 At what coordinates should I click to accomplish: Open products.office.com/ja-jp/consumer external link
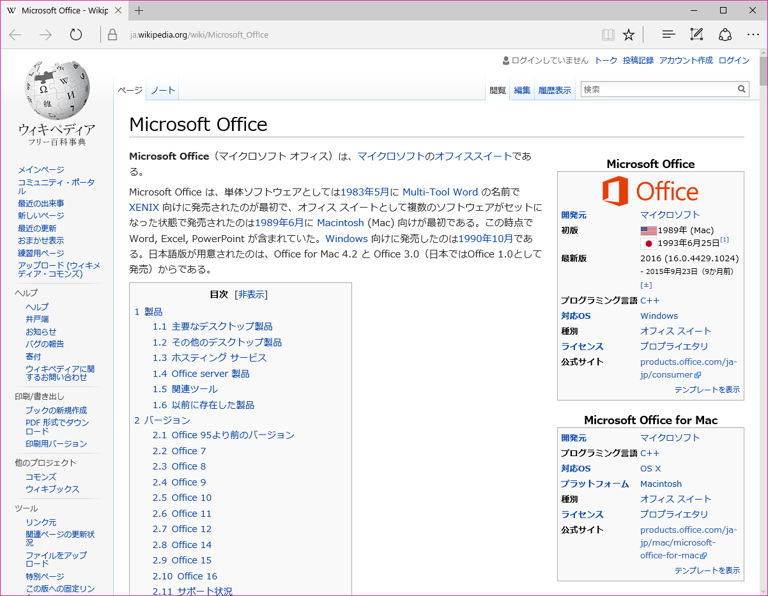coord(688,369)
